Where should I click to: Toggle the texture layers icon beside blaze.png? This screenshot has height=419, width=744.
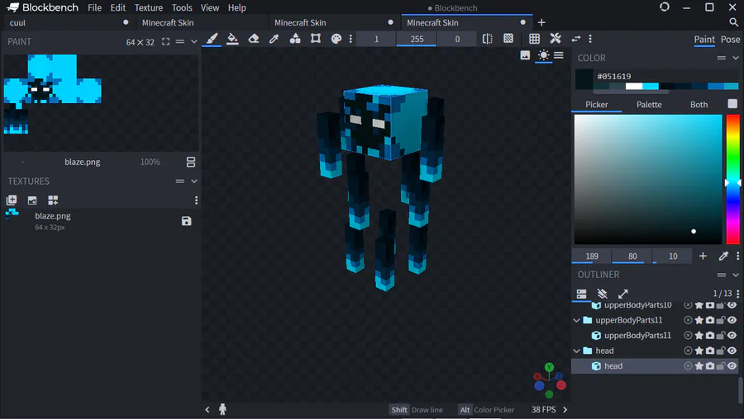tap(191, 162)
